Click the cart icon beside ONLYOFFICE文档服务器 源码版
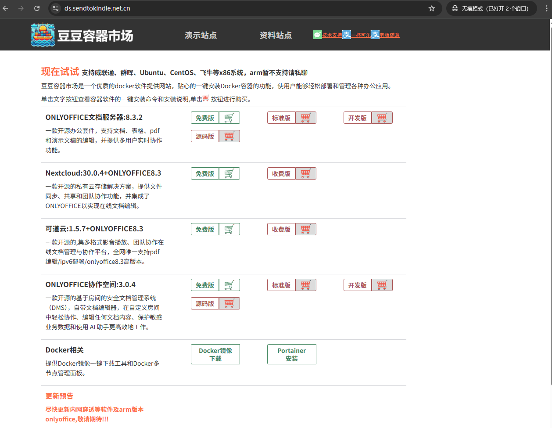The image size is (552, 428). click(x=229, y=136)
